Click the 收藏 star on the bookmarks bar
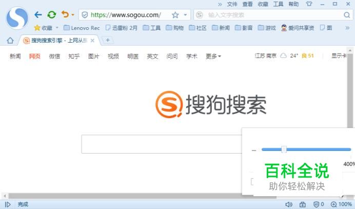Viewport: 355px width, 209px height. pyautogui.click(x=37, y=28)
